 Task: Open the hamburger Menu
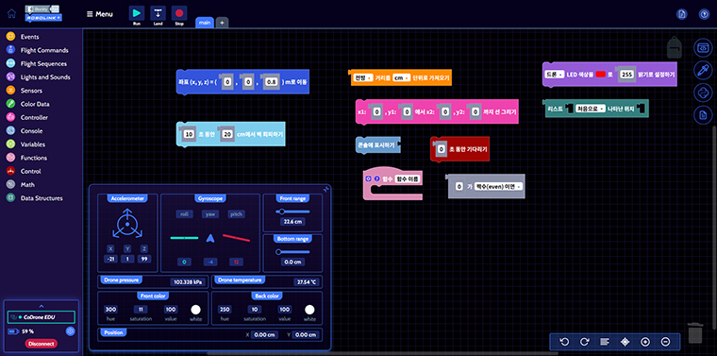click(100, 14)
